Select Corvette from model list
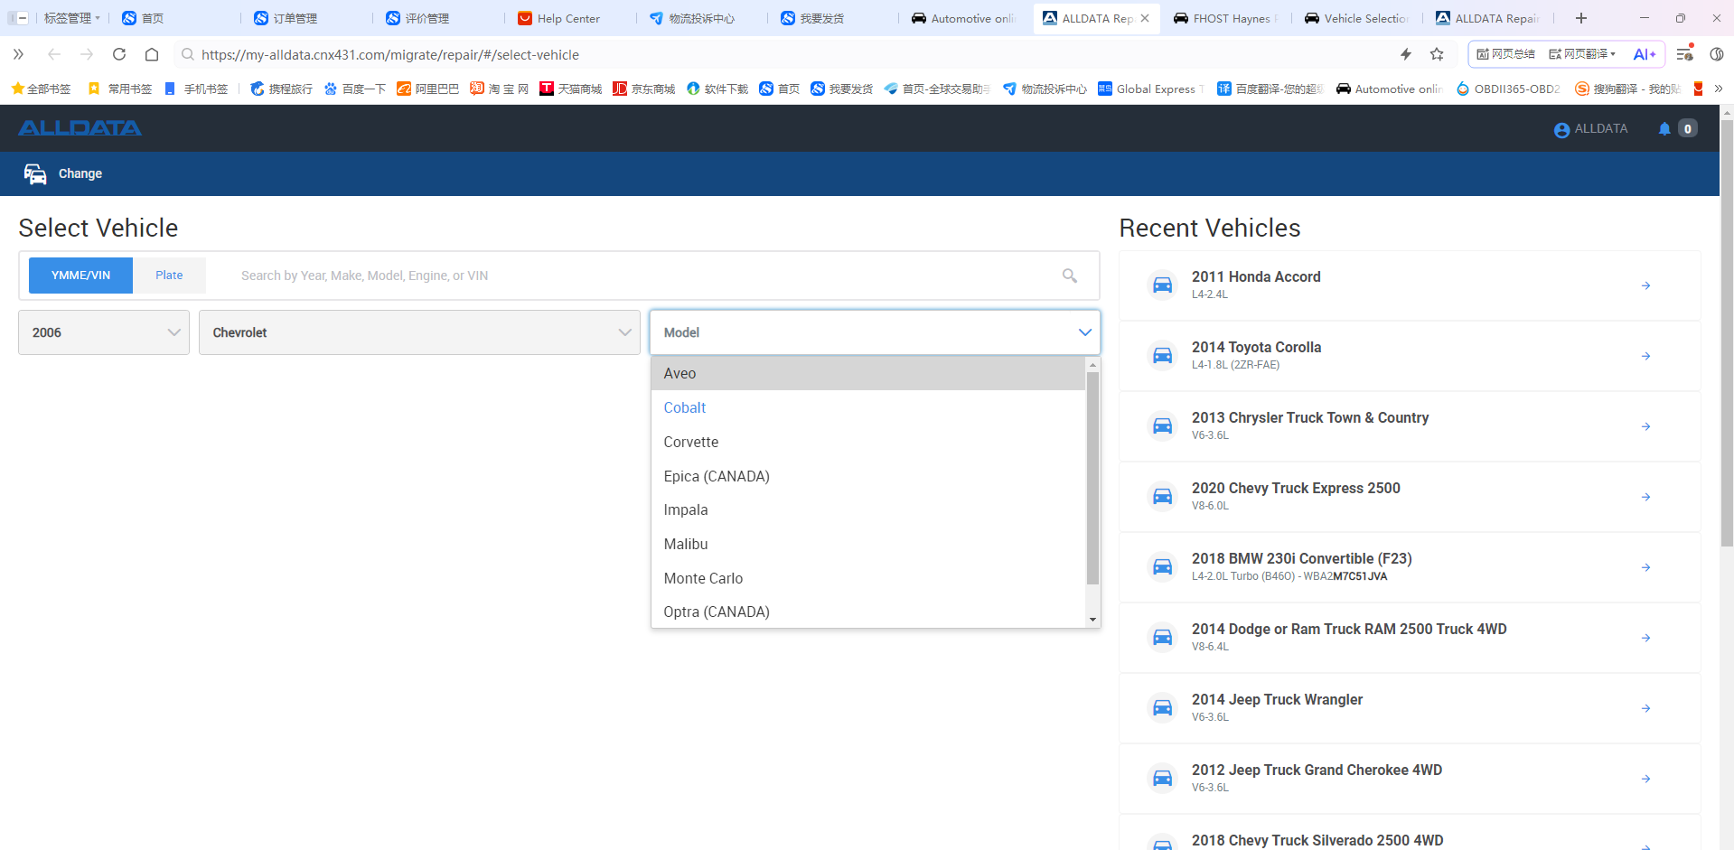The width and height of the screenshot is (1734, 850). (x=867, y=442)
